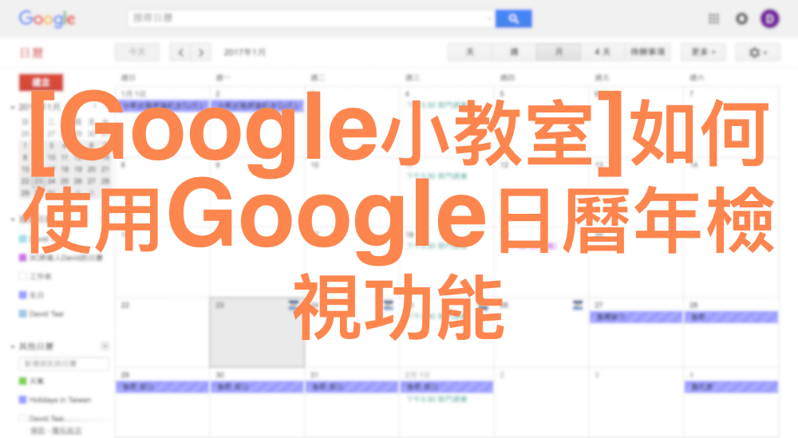Viewport: 798px width, 438px height.
Task: Open the purple event on day 31
Action: 352,387
